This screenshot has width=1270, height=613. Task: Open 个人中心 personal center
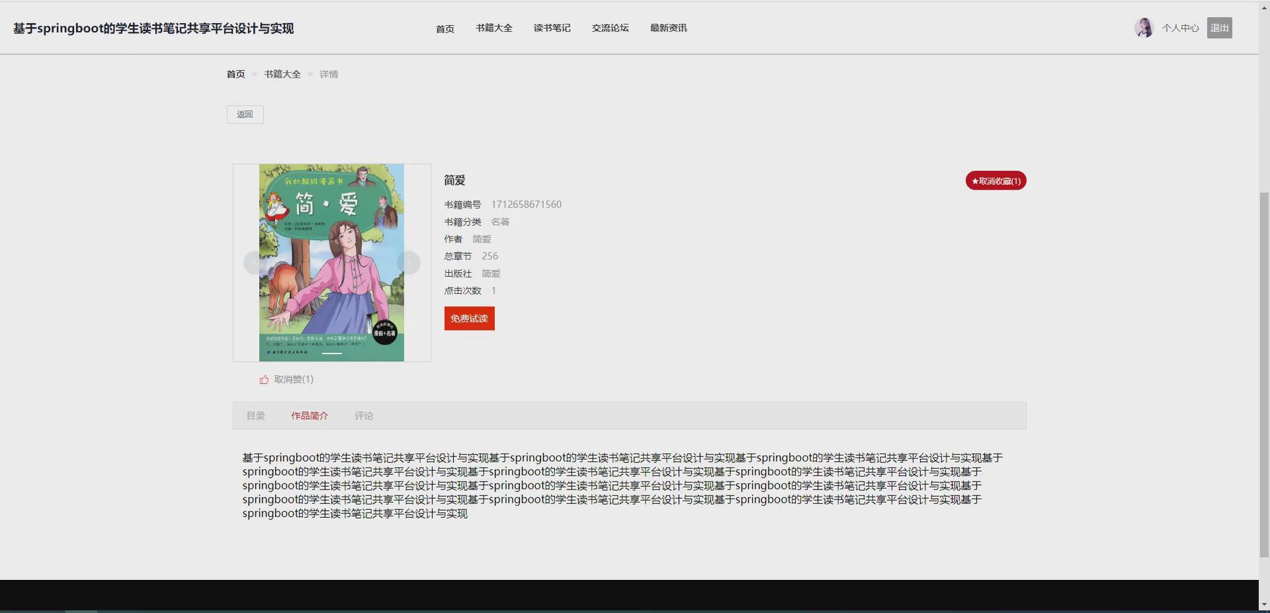1181,27
